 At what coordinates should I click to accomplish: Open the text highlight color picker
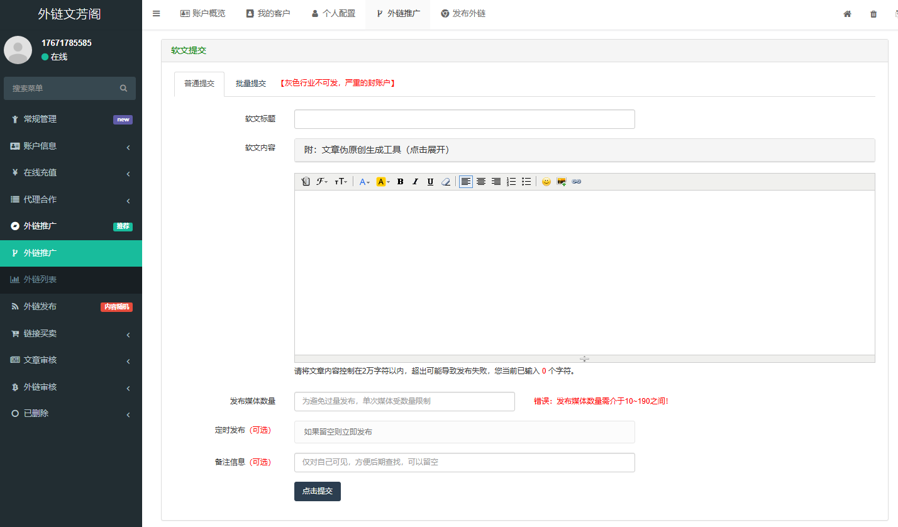click(x=383, y=182)
